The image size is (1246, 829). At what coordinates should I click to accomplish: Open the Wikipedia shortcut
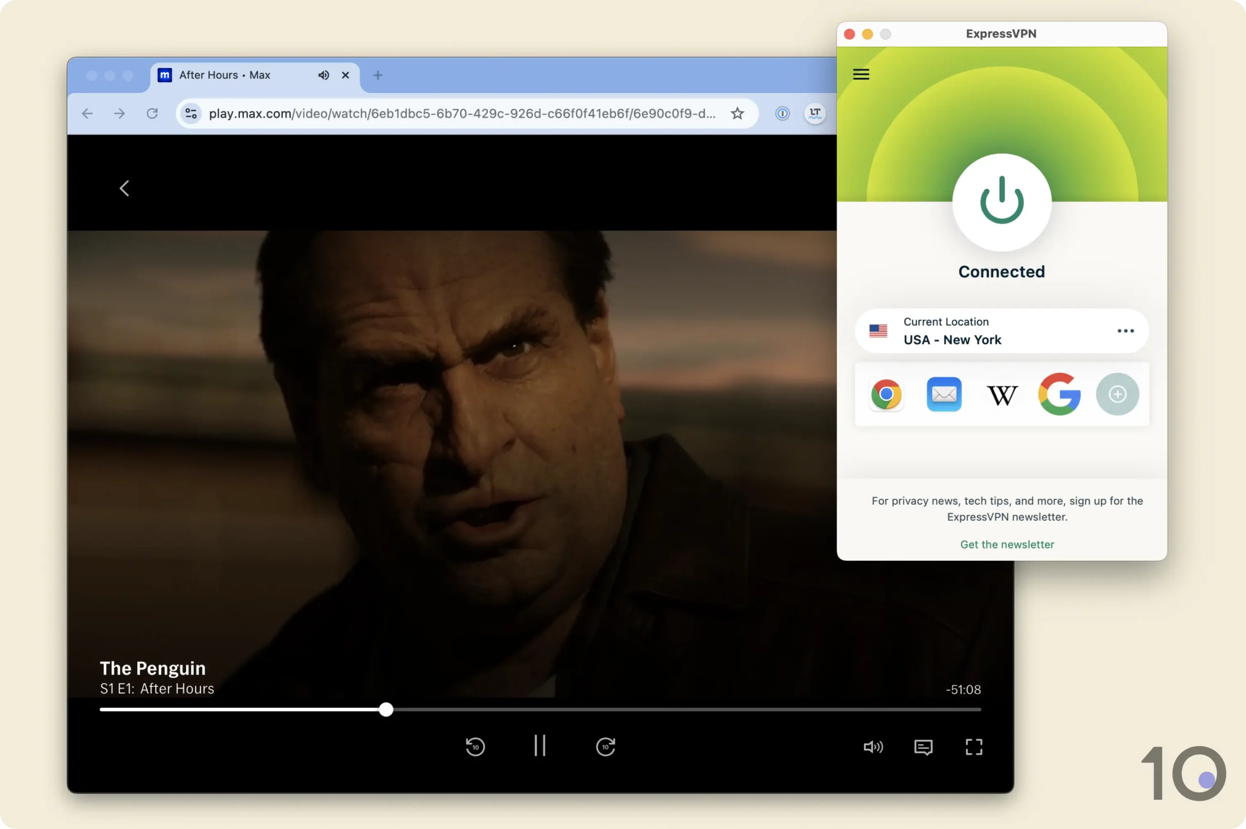[1002, 395]
